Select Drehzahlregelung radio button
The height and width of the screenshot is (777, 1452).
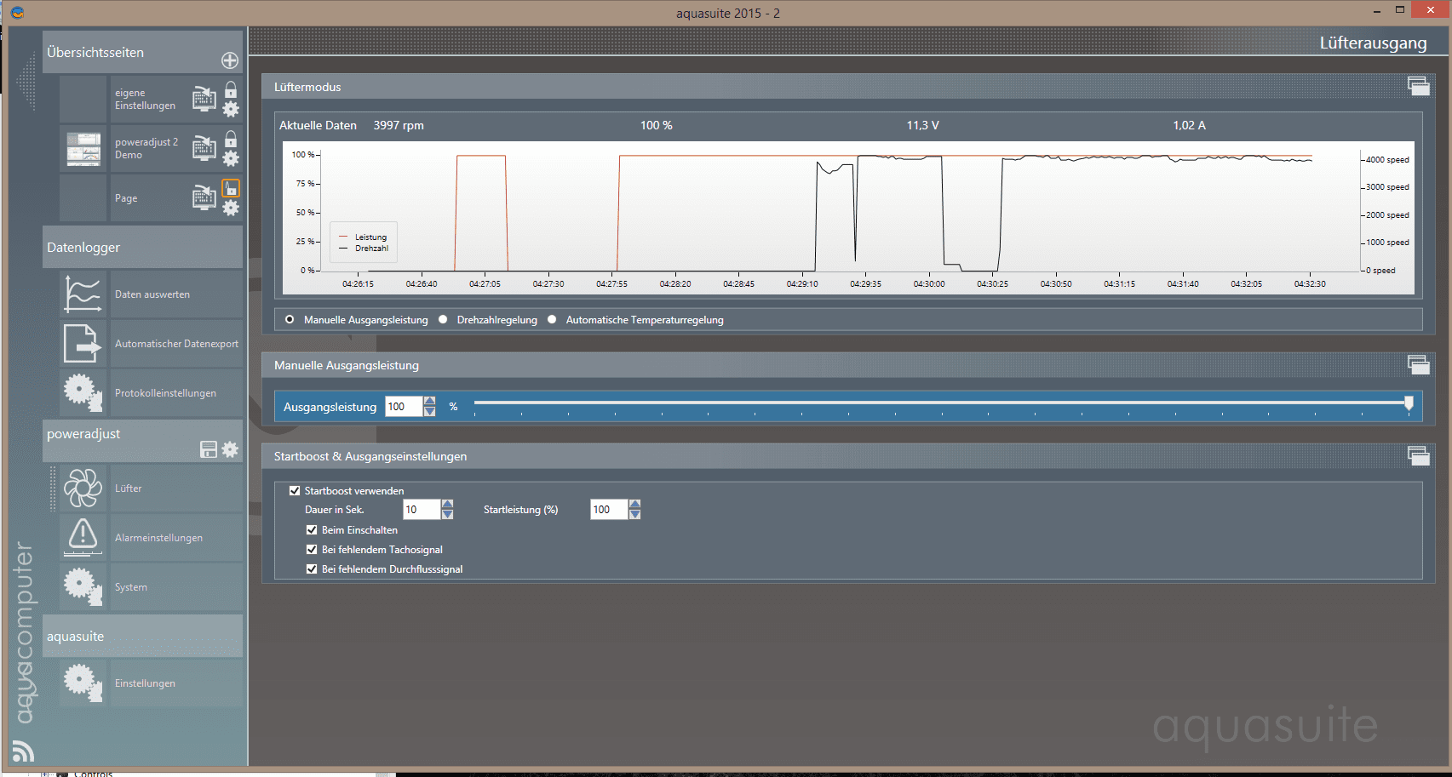point(443,320)
